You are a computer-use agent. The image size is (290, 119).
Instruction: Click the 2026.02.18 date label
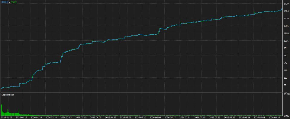pos(51,117)
